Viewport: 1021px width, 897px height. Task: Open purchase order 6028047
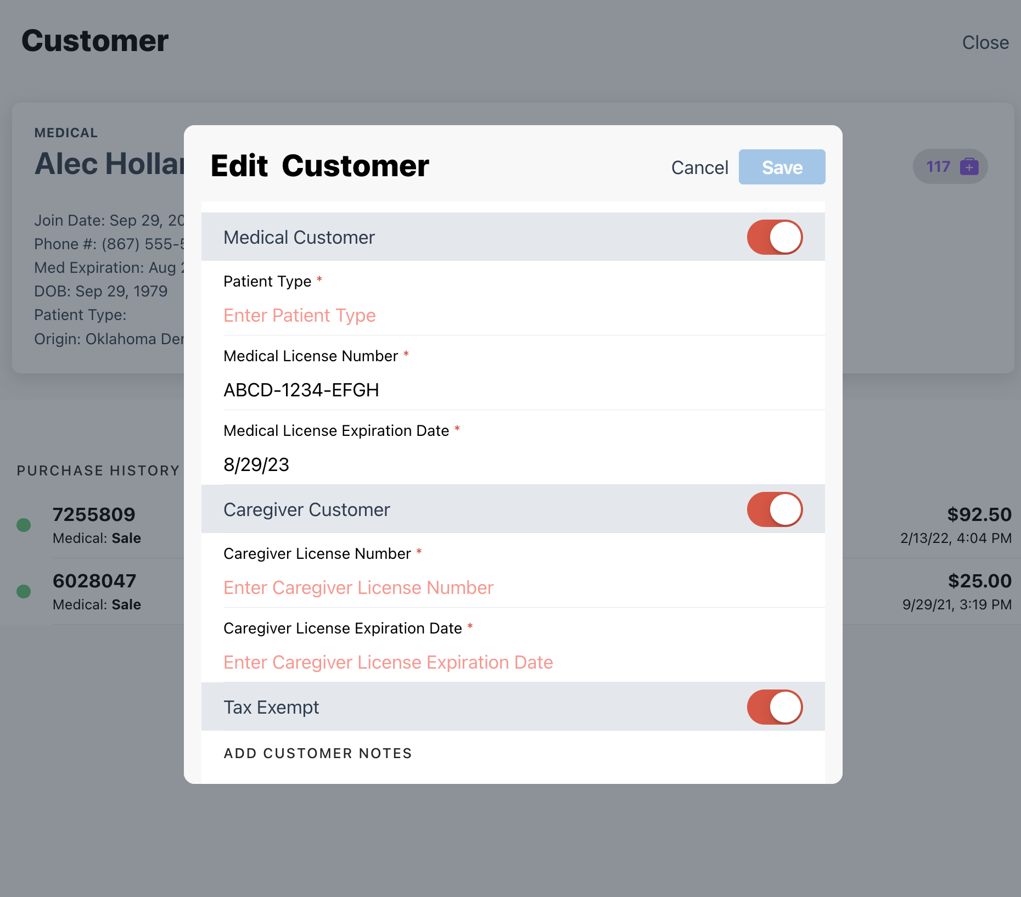(94, 581)
